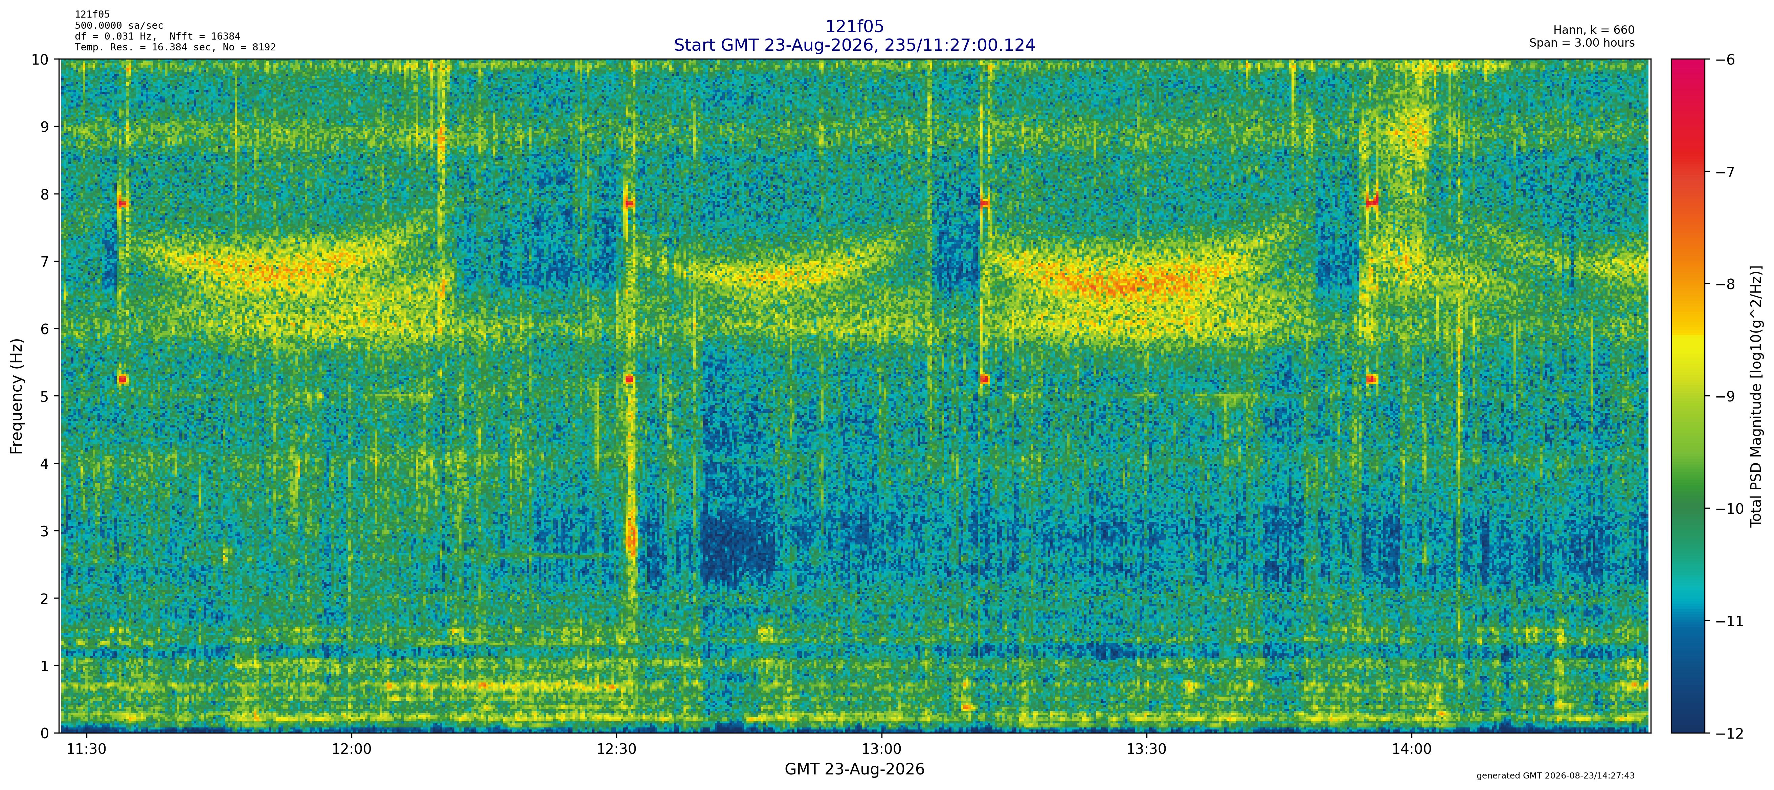Select the colorbar tick label "−9"
The width and height of the screenshot is (1774, 790).
[1724, 396]
